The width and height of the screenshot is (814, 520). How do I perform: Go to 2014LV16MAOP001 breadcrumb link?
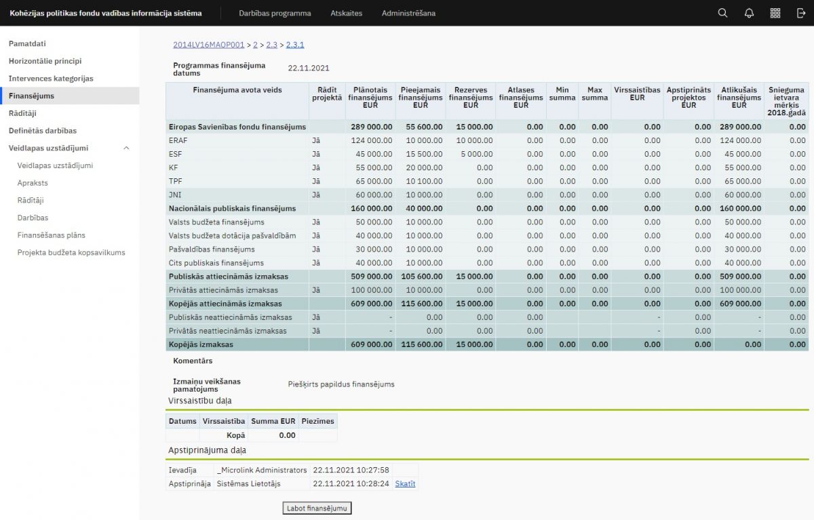click(x=208, y=45)
